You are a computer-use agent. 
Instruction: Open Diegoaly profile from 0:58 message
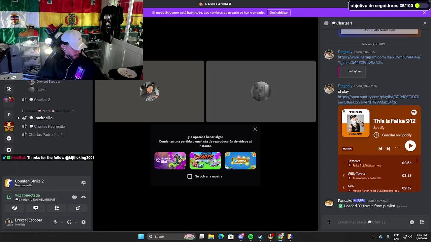pyautogui.click(x=345, y=52)
